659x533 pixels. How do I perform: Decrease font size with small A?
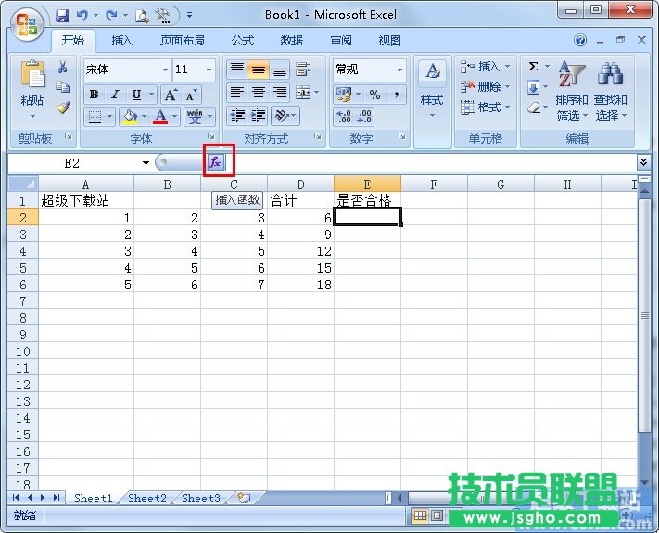191,95
